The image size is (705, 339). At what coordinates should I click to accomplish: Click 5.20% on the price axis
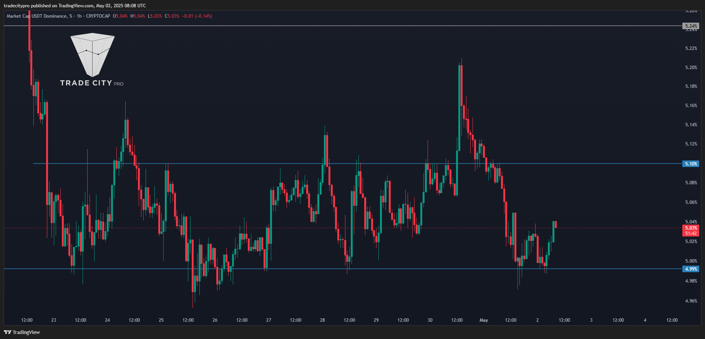pos(691,68)
